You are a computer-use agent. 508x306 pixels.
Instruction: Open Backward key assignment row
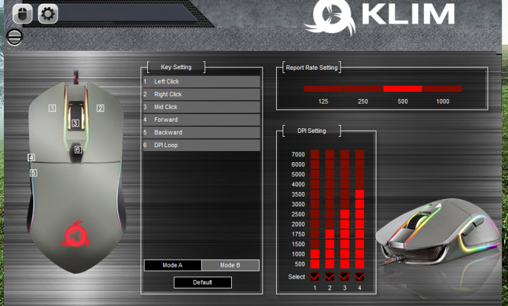point(201,132)
